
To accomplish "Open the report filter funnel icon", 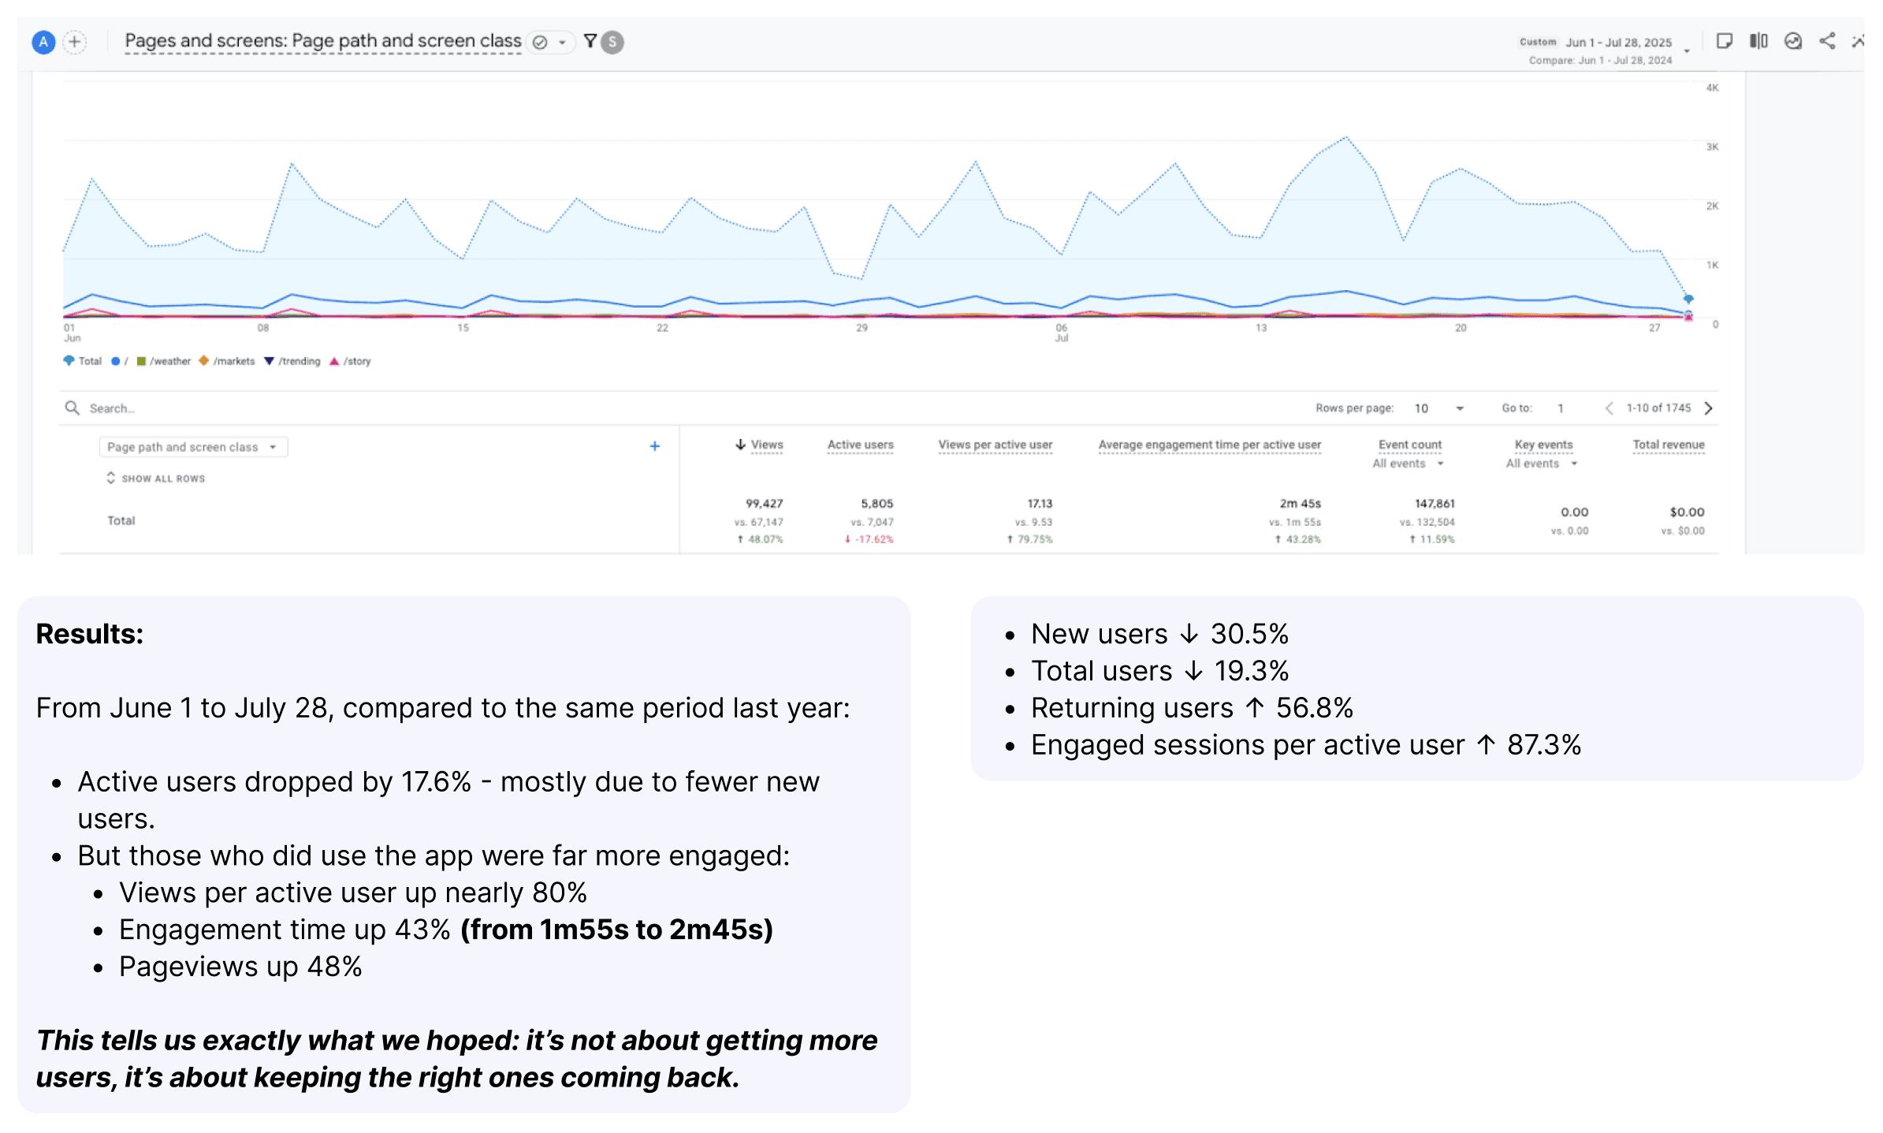I will click(591, 42).
